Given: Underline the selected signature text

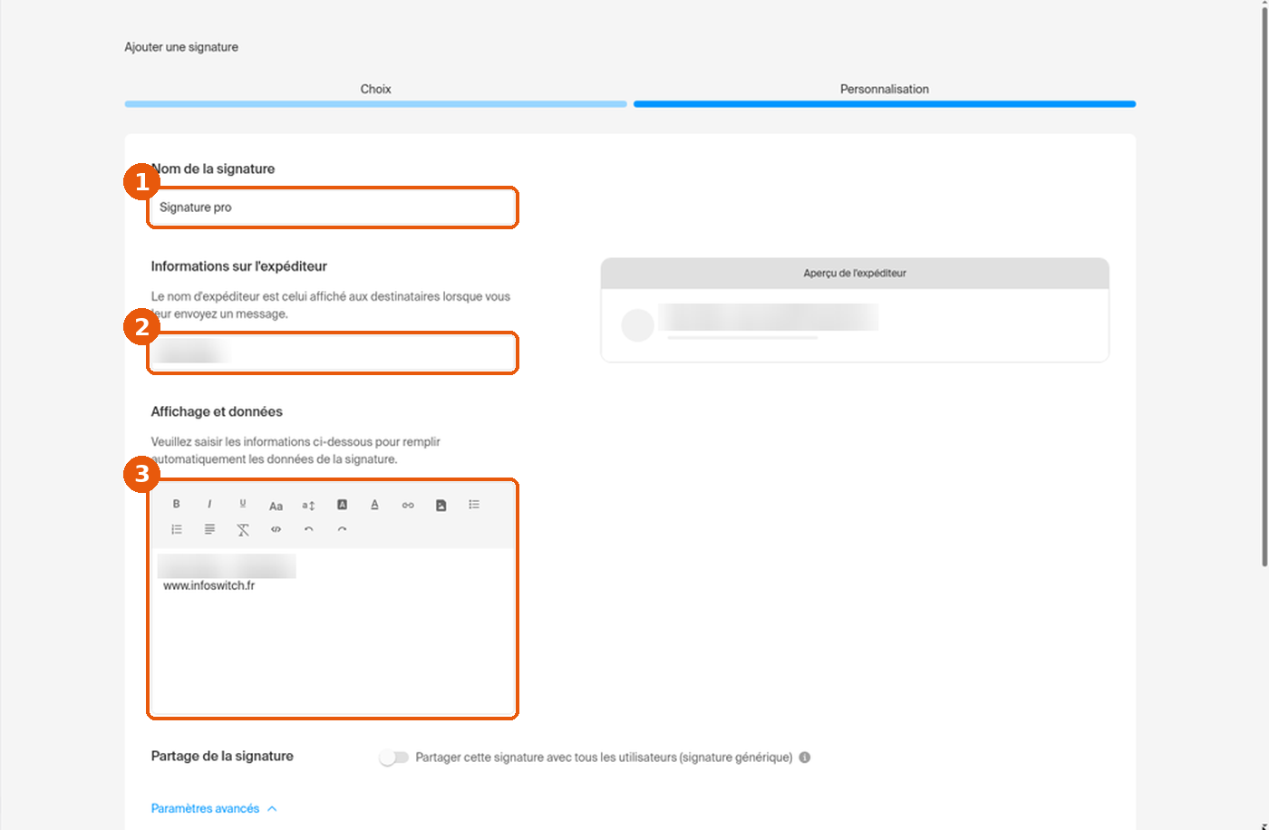Looking at the screenshot, I should tap(243, 505).
